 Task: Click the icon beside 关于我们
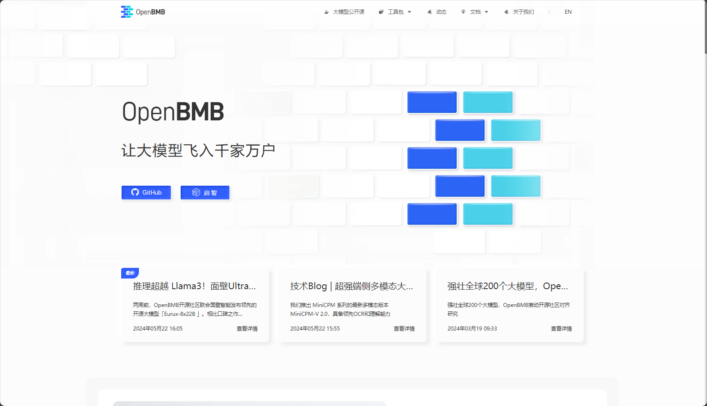pyautogui.click(x=506, y=12)
